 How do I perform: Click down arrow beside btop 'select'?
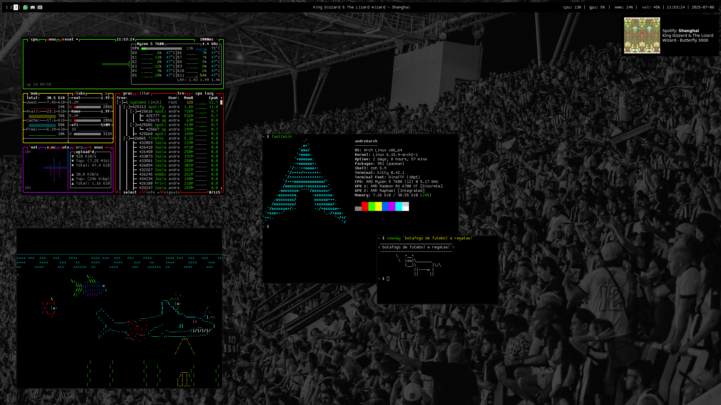click(140, 192)
